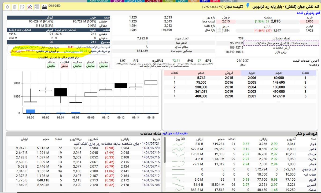Click the technical line-chart icon
Image resolution: width=321 pixels, height=193 pixels.
click(x=30, y=6)
